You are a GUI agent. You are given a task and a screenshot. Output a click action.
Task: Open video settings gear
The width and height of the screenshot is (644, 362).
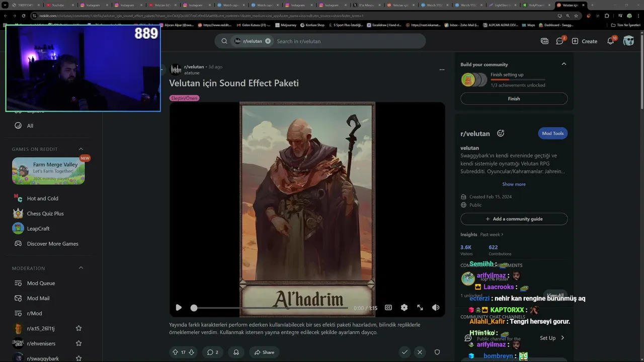pos(404,308)
